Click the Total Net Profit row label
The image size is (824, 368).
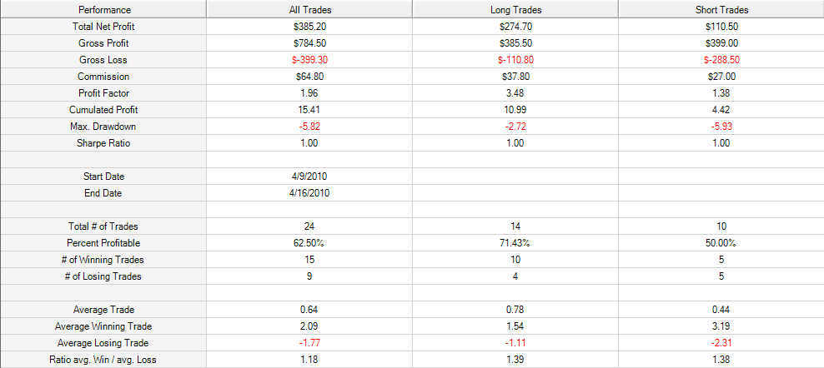coord(103,27)
